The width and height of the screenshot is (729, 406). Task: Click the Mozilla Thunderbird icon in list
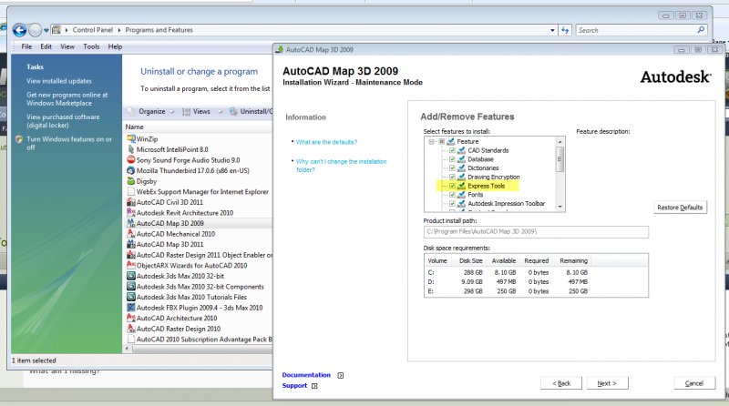pos(131,170)
